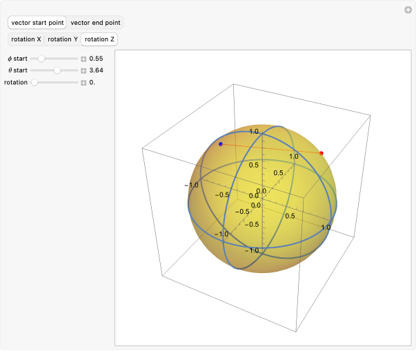The height and width of the screenshot is (351, 416).
Task: Expand the φ start slider controls
Action: pyautogui.click(x=83, y=59)
